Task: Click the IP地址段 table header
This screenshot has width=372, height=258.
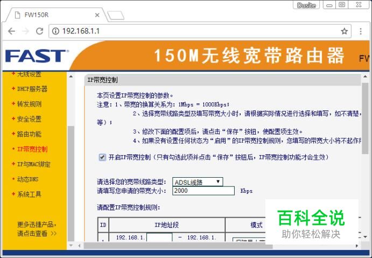Action: [167, 225]
